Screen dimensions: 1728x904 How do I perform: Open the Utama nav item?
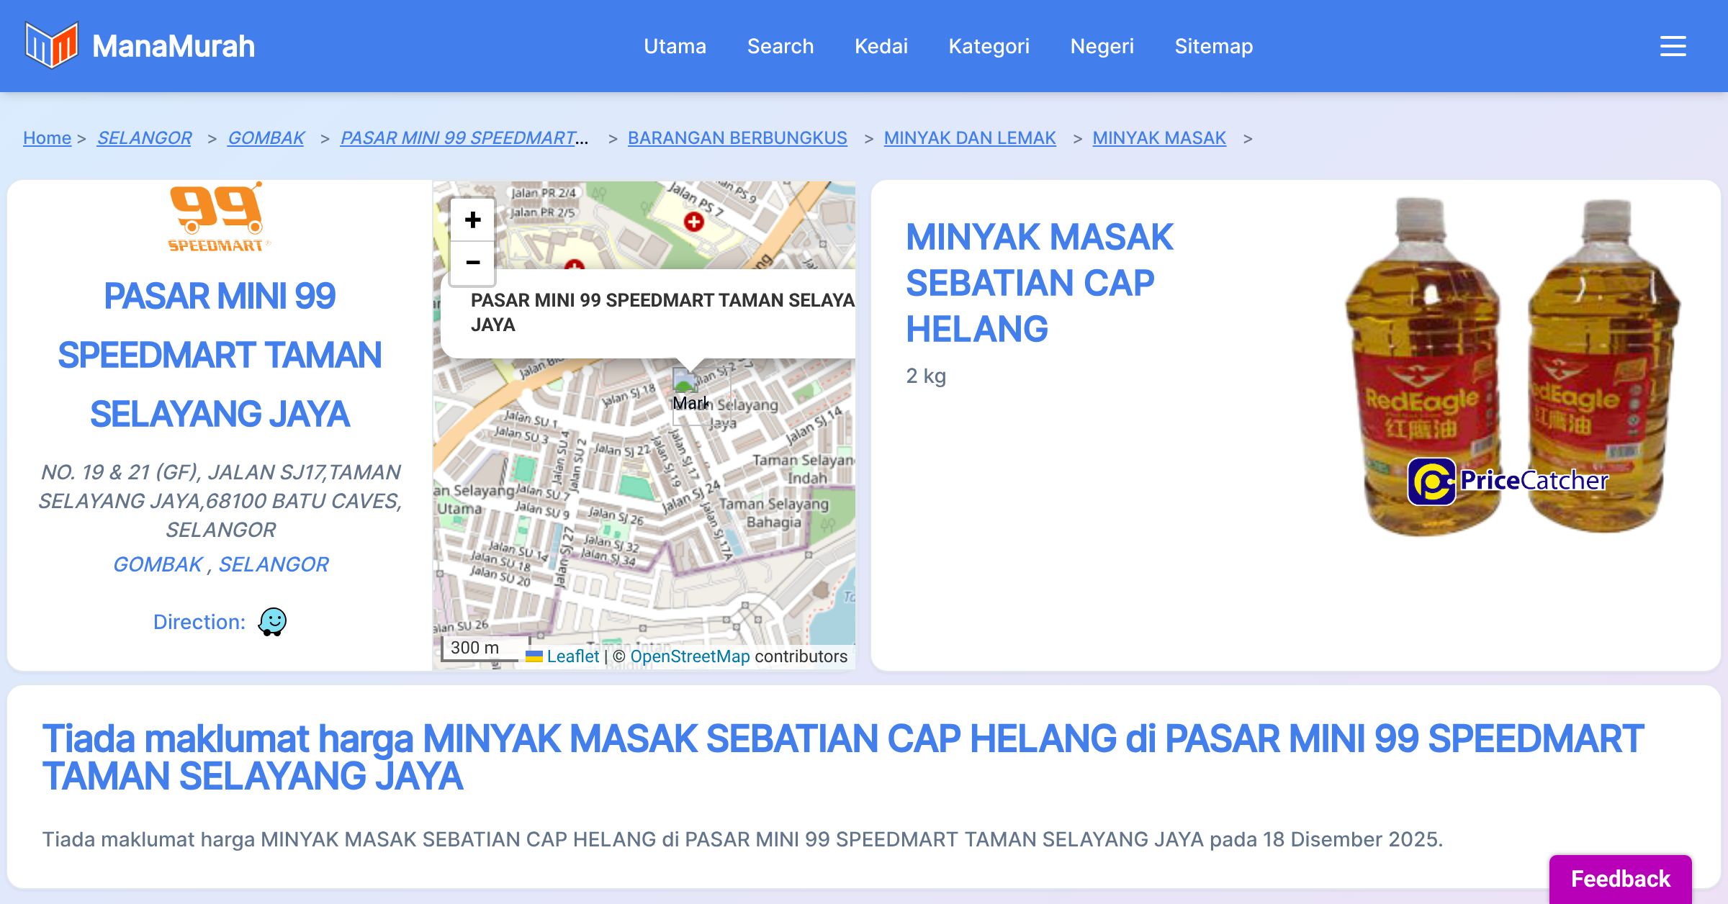675,46
